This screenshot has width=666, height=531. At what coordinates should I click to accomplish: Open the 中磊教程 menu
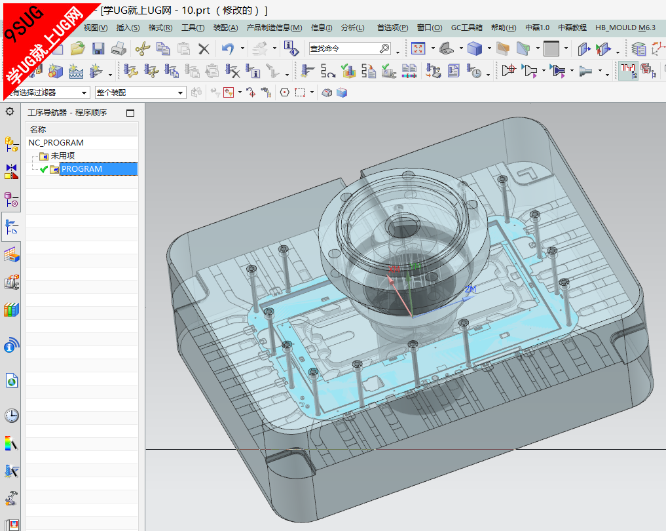tap(572, 28)
